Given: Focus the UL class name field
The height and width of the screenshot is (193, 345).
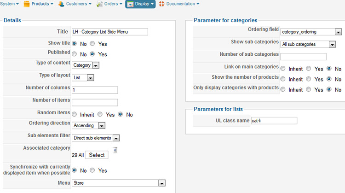Looking at the screenshot, I should pyautogui.click(x=274, y=121).
